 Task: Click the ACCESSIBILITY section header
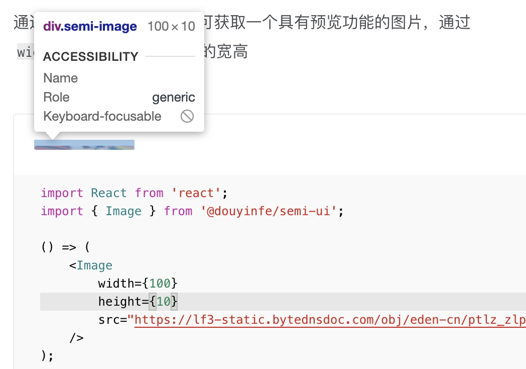[90, 57]
